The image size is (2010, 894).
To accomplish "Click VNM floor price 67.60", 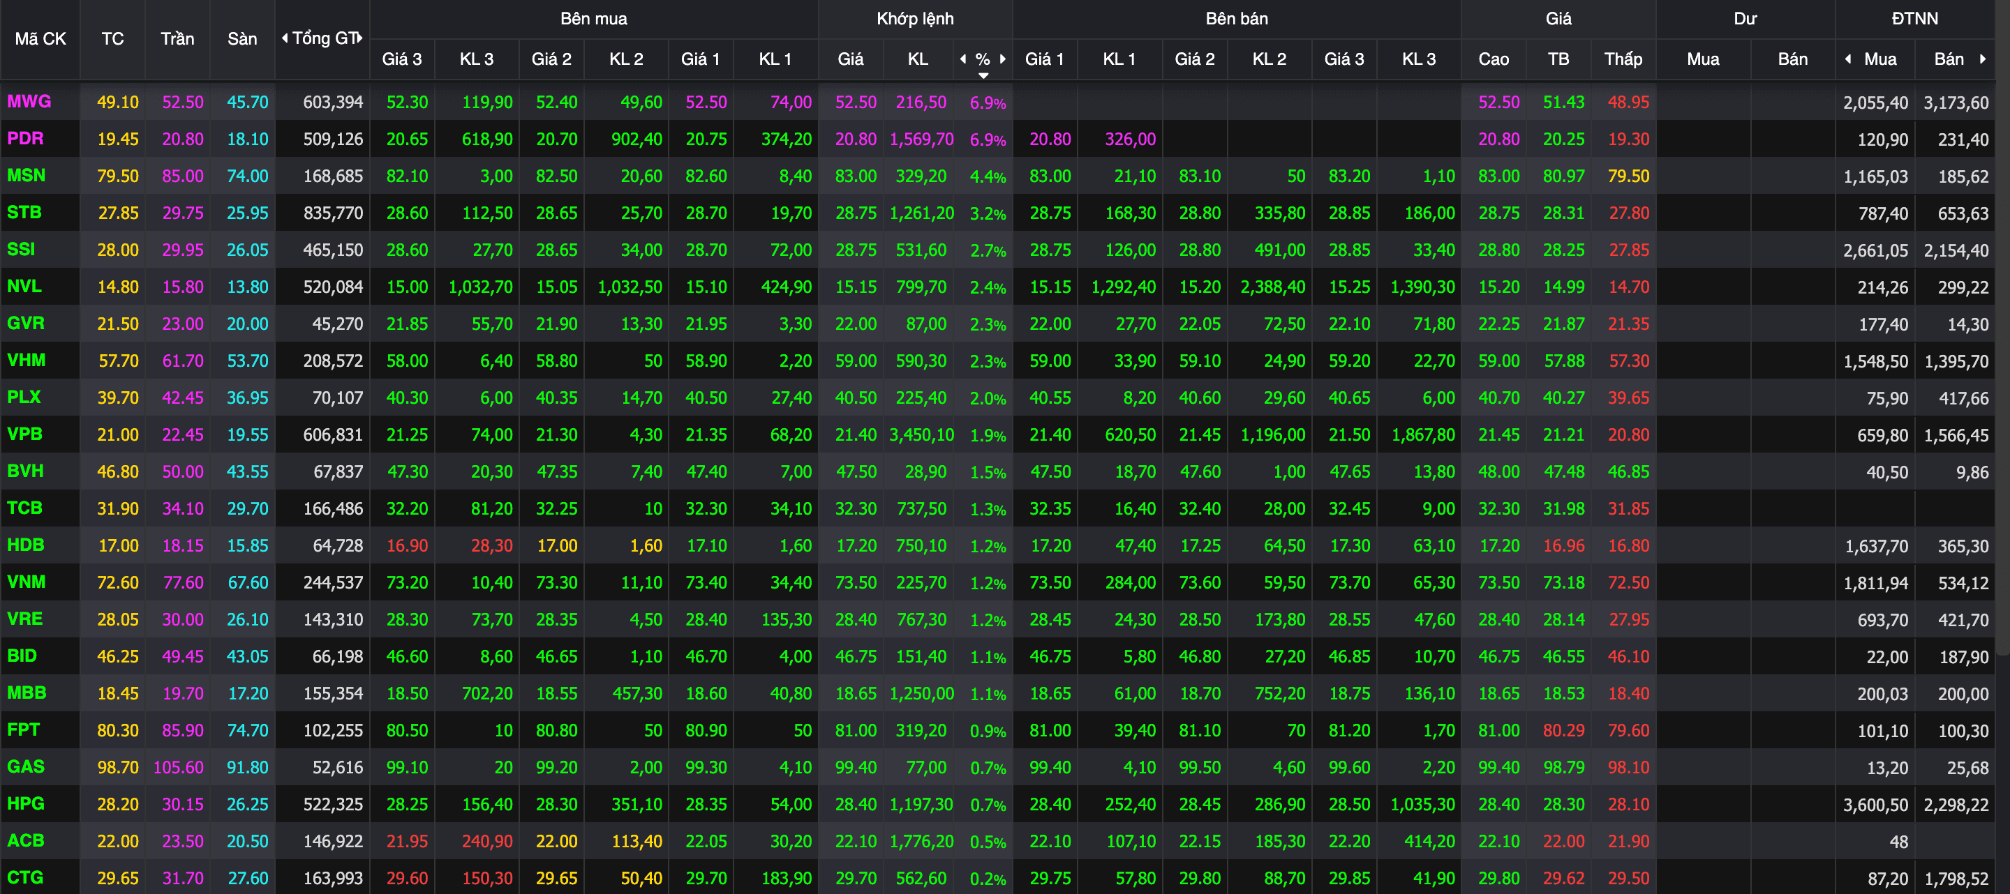I will tap(247, 582).
